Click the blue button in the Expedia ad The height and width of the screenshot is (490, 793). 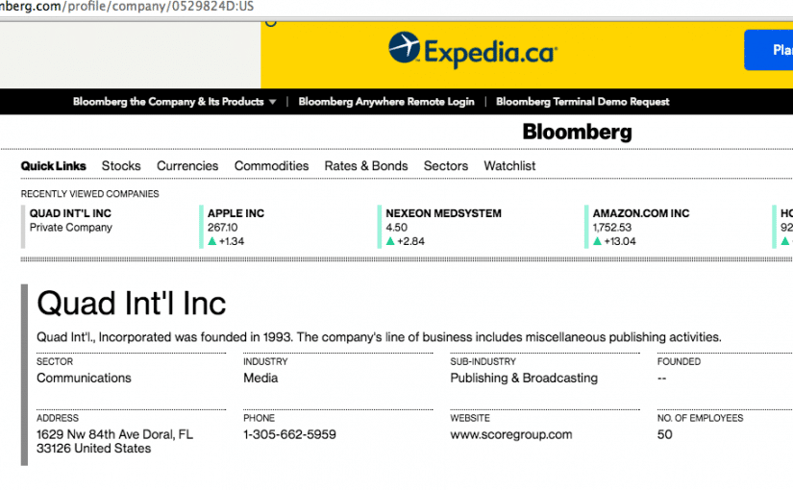click(x=768, y=50)
